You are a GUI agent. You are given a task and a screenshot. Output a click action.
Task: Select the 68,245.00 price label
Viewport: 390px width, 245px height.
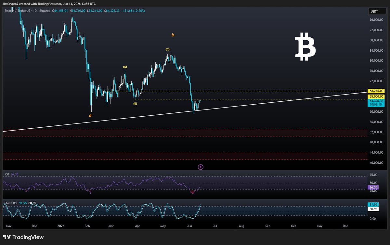point(376,91)
